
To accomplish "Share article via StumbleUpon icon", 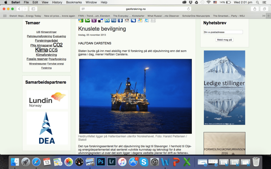I will pyautogui.click(x=107, y=20).
